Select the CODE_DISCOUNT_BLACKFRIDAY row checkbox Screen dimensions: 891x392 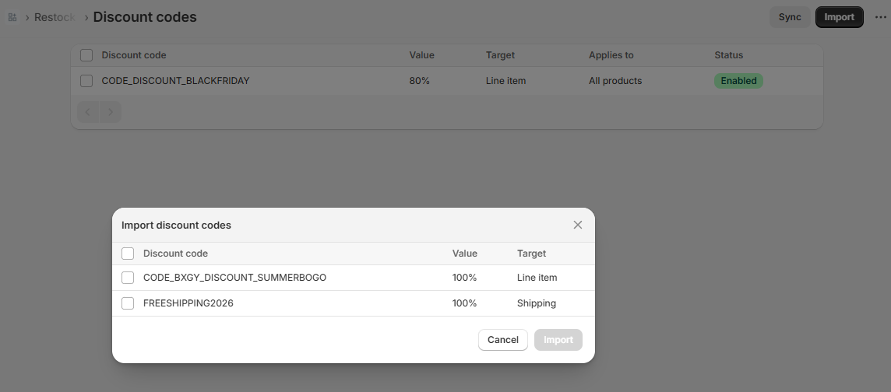tap(86, 81)
